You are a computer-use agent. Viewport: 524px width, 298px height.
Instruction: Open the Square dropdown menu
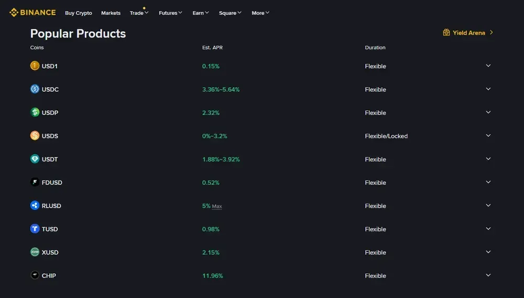(x=230, y=13)
